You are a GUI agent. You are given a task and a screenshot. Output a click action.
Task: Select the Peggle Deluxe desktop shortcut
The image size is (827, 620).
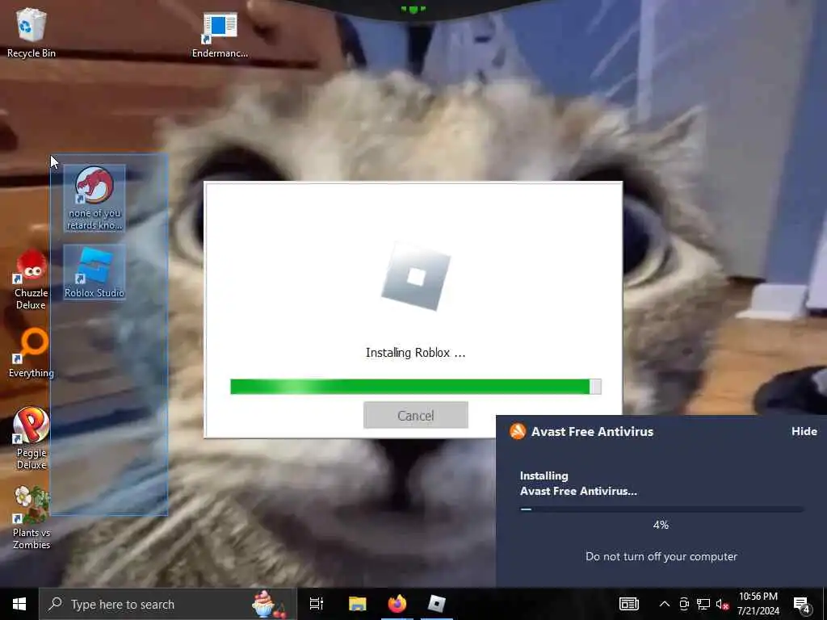tap(31, 438)
